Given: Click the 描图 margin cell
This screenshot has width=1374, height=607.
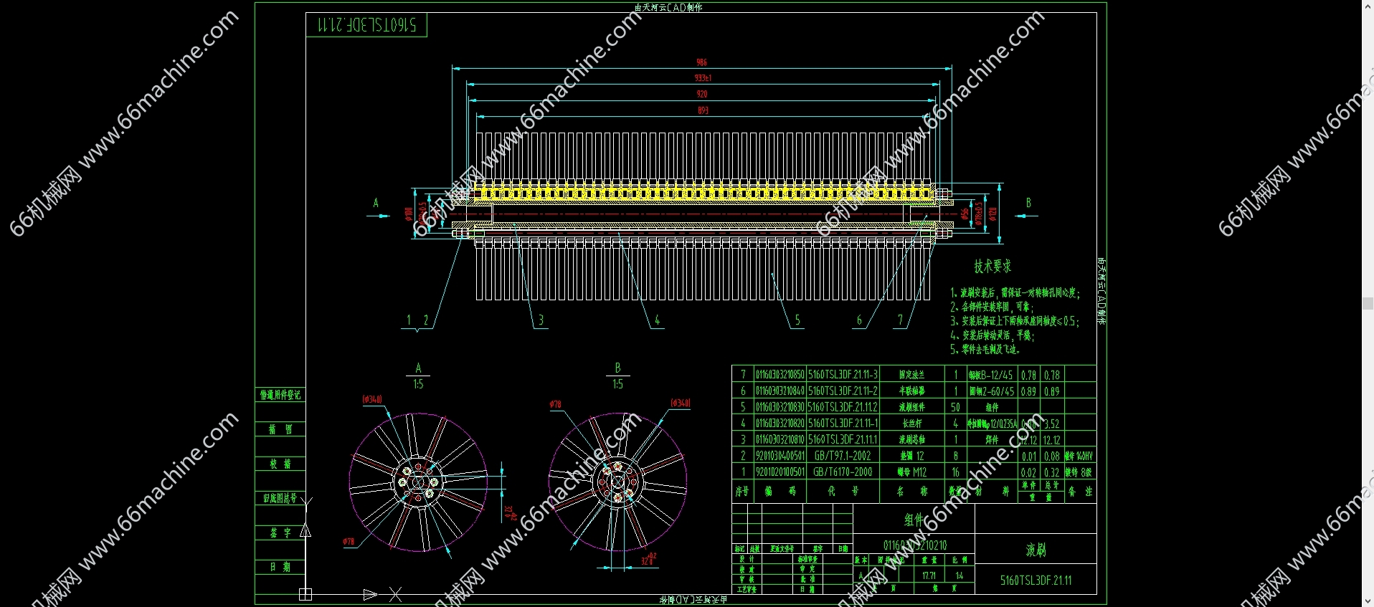Looking at the screenshot, I should pyautogui.click(x=280, y=429).
